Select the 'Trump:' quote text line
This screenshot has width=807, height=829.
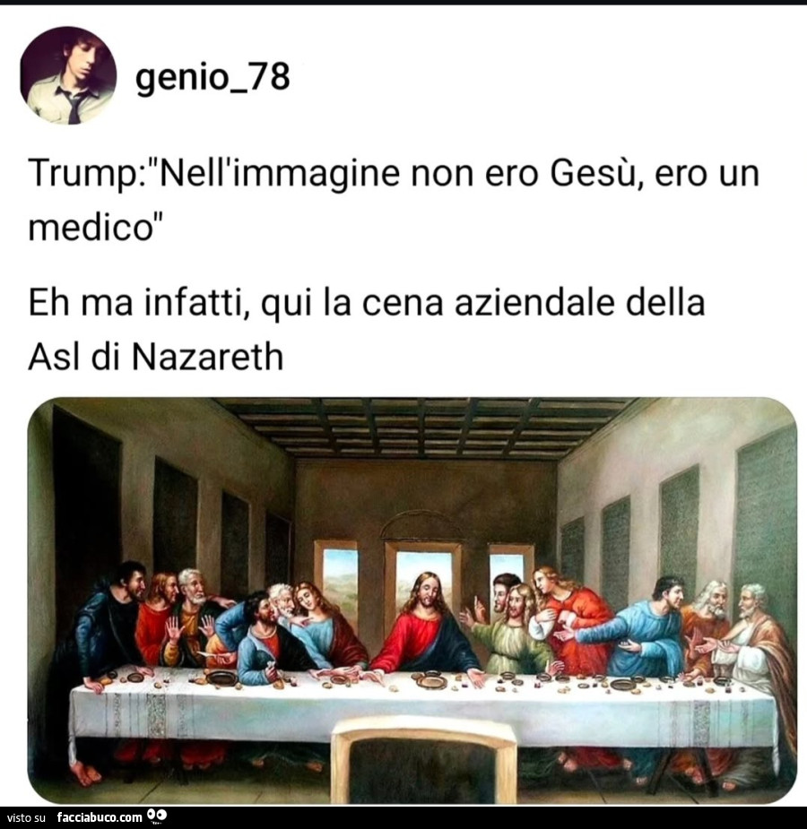pos(394,174)
